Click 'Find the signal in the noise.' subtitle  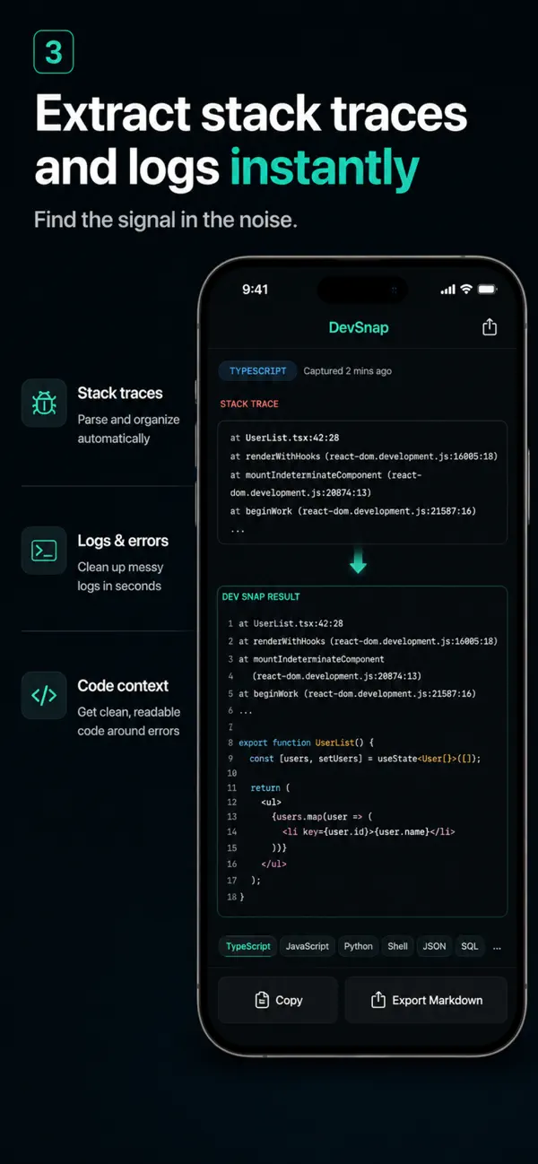click(x=166, y=219)
